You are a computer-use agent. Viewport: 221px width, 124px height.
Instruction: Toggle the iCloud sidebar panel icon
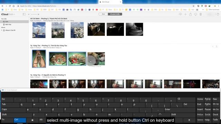pos(24,14)
